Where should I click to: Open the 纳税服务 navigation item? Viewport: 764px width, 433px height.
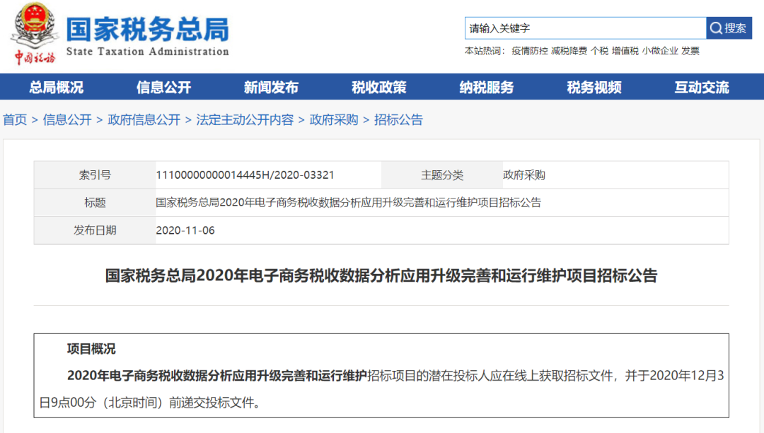[487, 88]
